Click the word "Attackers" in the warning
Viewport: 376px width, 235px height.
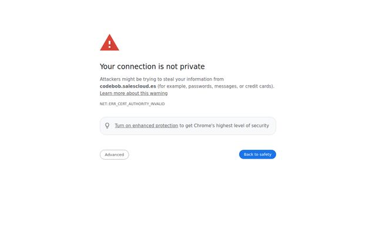[x=110, y=79]
